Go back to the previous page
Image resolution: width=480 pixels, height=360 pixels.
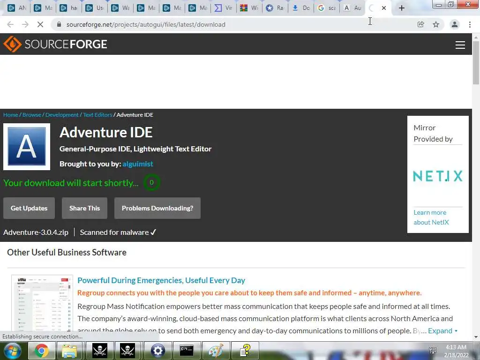[10, 24]
